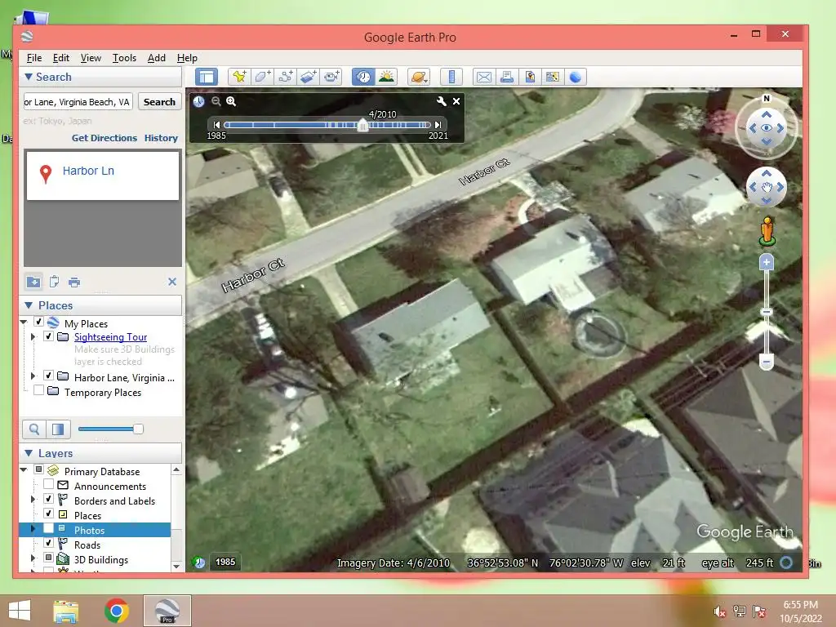Jump to later imagery date on timeline
This screenshot has width=836, height=627.
tap(438, 125)
